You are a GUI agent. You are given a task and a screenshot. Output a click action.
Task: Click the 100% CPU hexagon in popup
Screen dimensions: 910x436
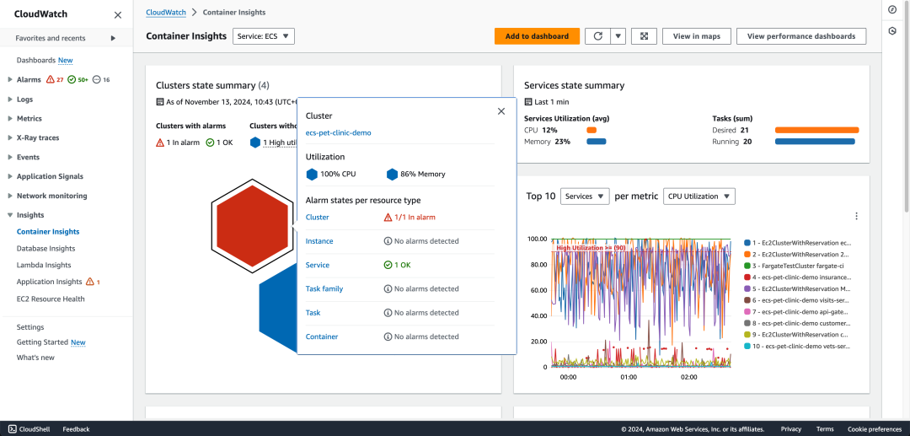312,175
